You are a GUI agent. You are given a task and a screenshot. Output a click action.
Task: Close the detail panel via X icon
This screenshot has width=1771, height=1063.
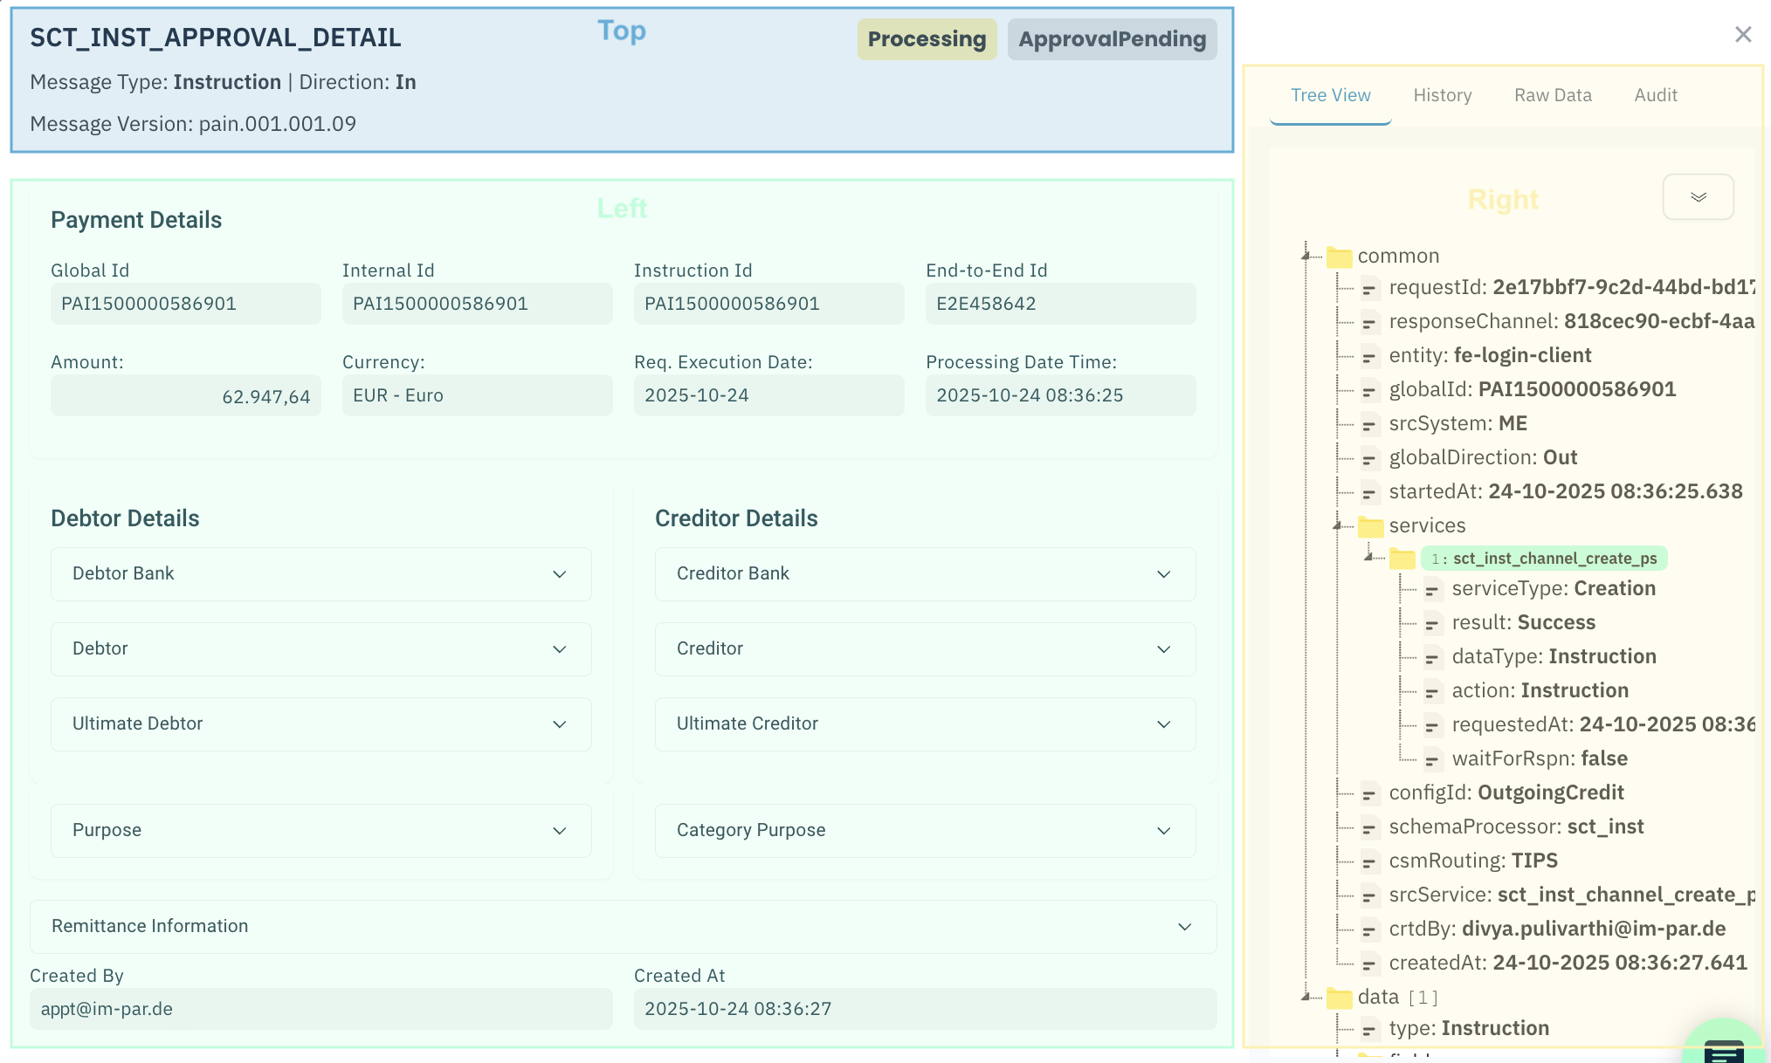pos(1743,34)
